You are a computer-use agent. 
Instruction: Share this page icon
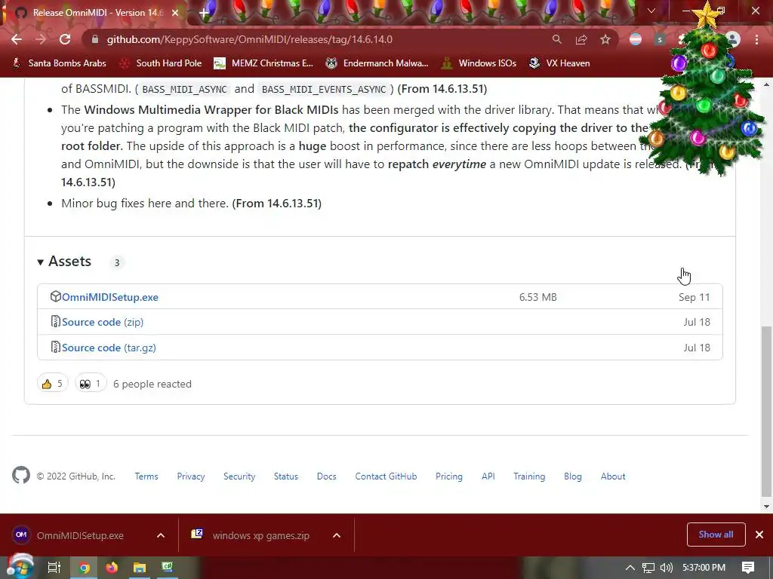[581, 39]
